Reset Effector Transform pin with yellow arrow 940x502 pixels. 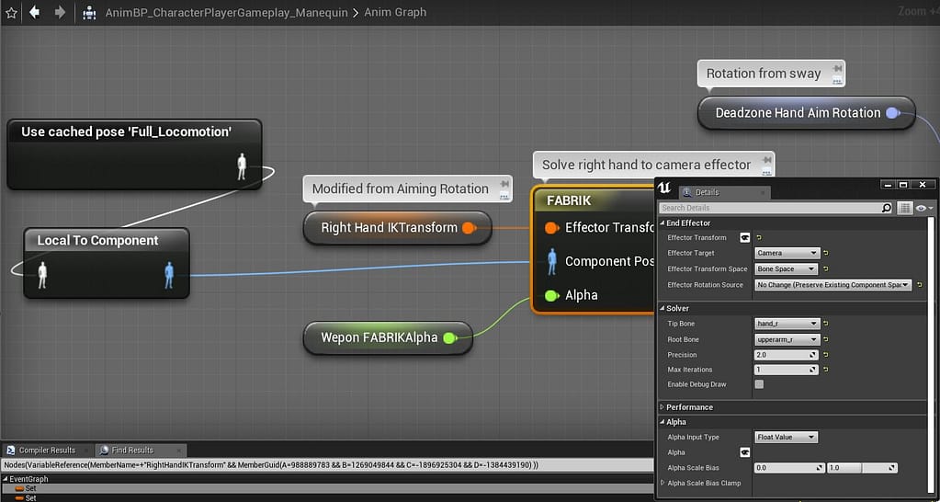pos(759,238)
